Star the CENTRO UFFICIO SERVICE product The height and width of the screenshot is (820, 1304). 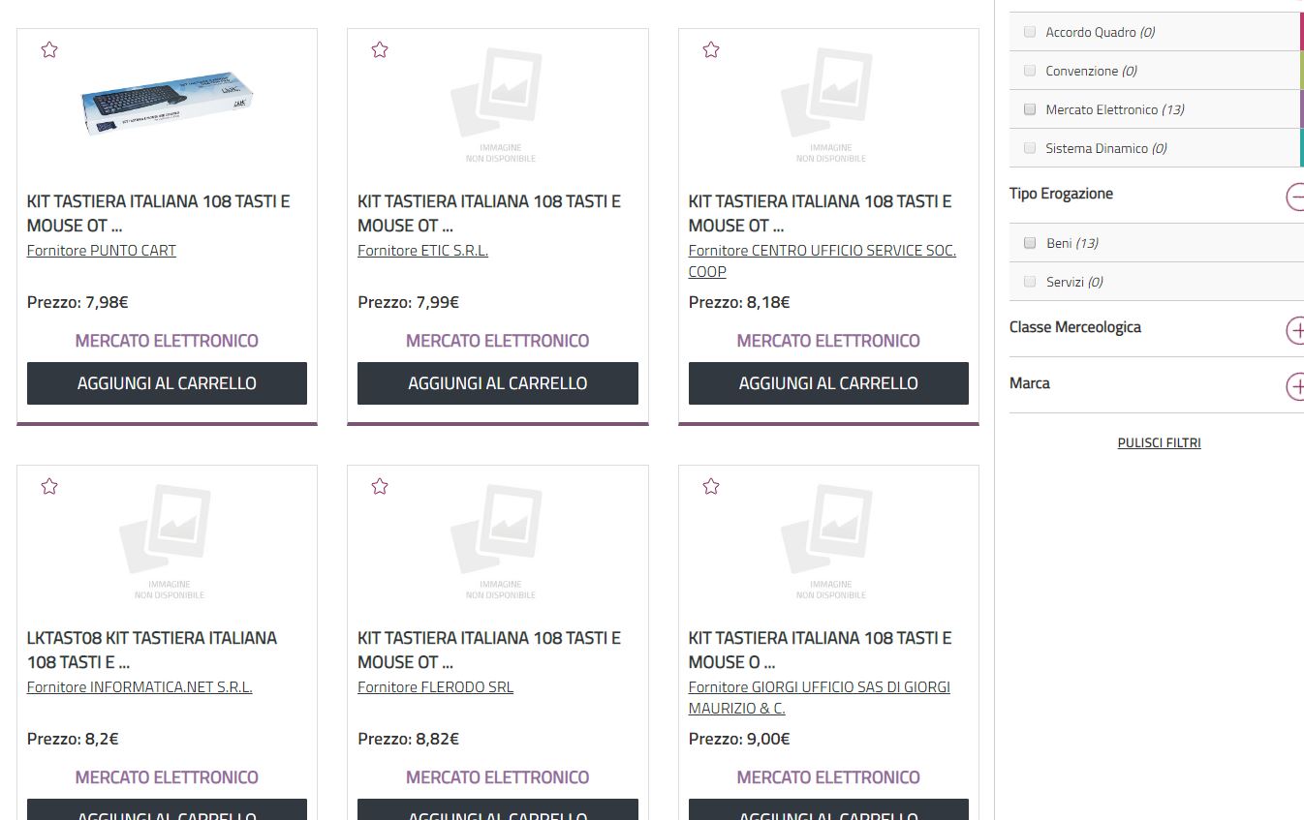711,49
